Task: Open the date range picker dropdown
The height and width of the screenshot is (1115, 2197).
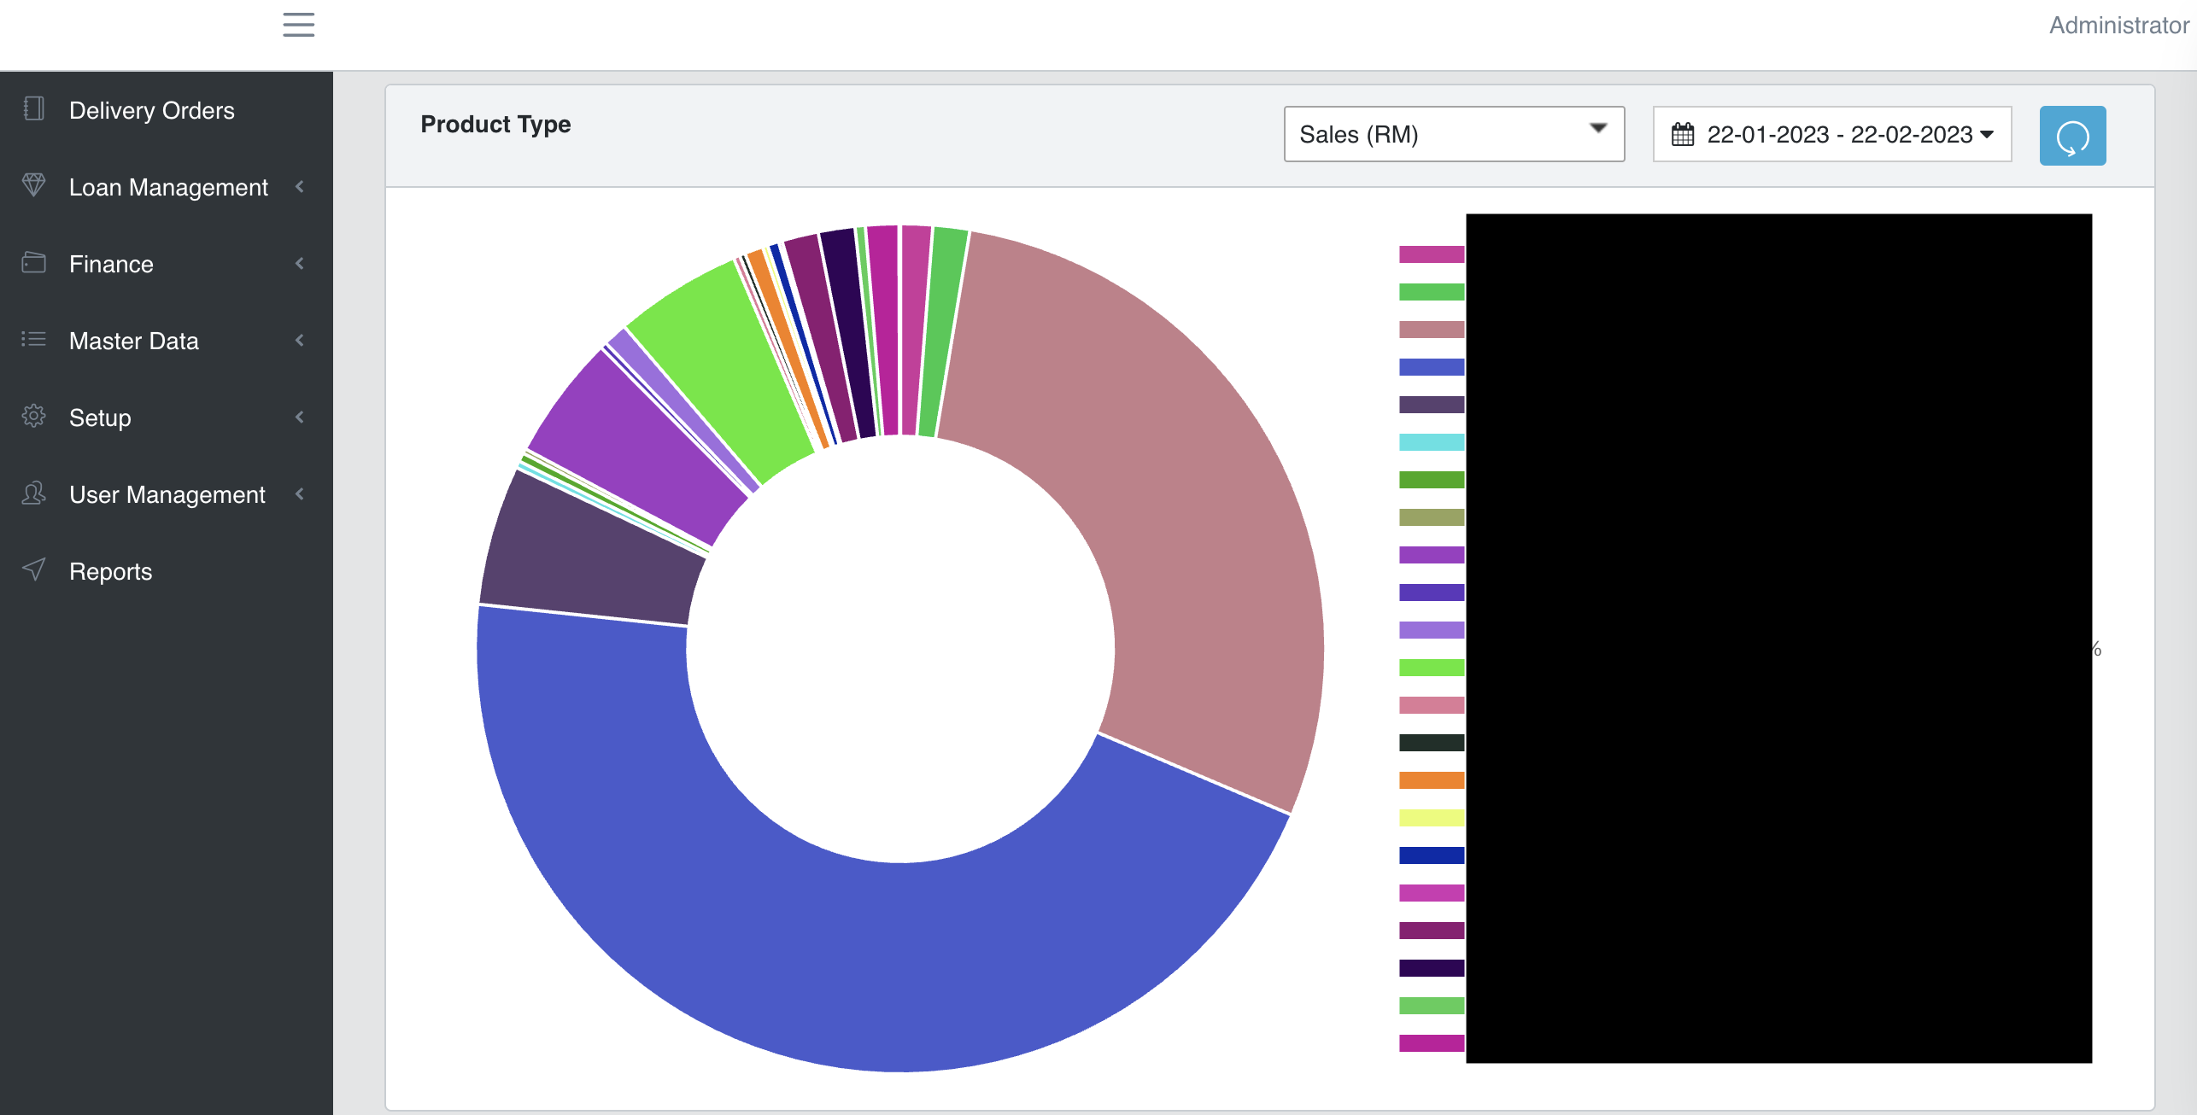Action: [x=1831, y=134]
